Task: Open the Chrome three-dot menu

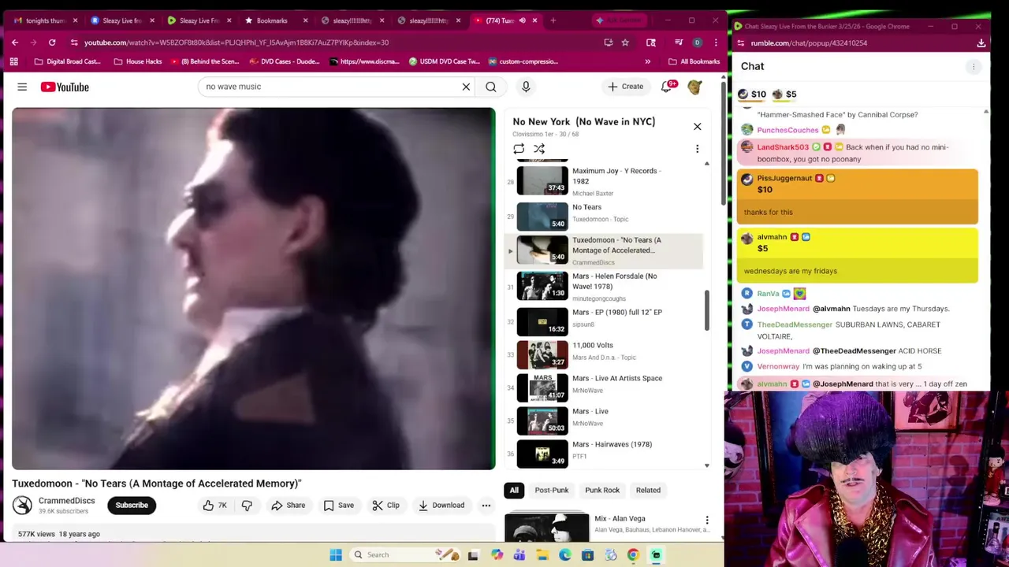Action: [716, 43]
